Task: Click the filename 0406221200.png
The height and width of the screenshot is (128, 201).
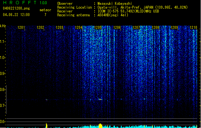Action: [x=16, y=8]
